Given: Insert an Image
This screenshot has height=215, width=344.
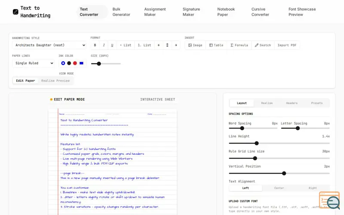Looking at the screenshot, I should [x=195, y=45].
